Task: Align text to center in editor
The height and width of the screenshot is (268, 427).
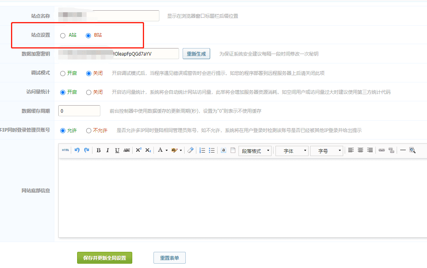Action: pyautogui.click(x=360, y=150)
